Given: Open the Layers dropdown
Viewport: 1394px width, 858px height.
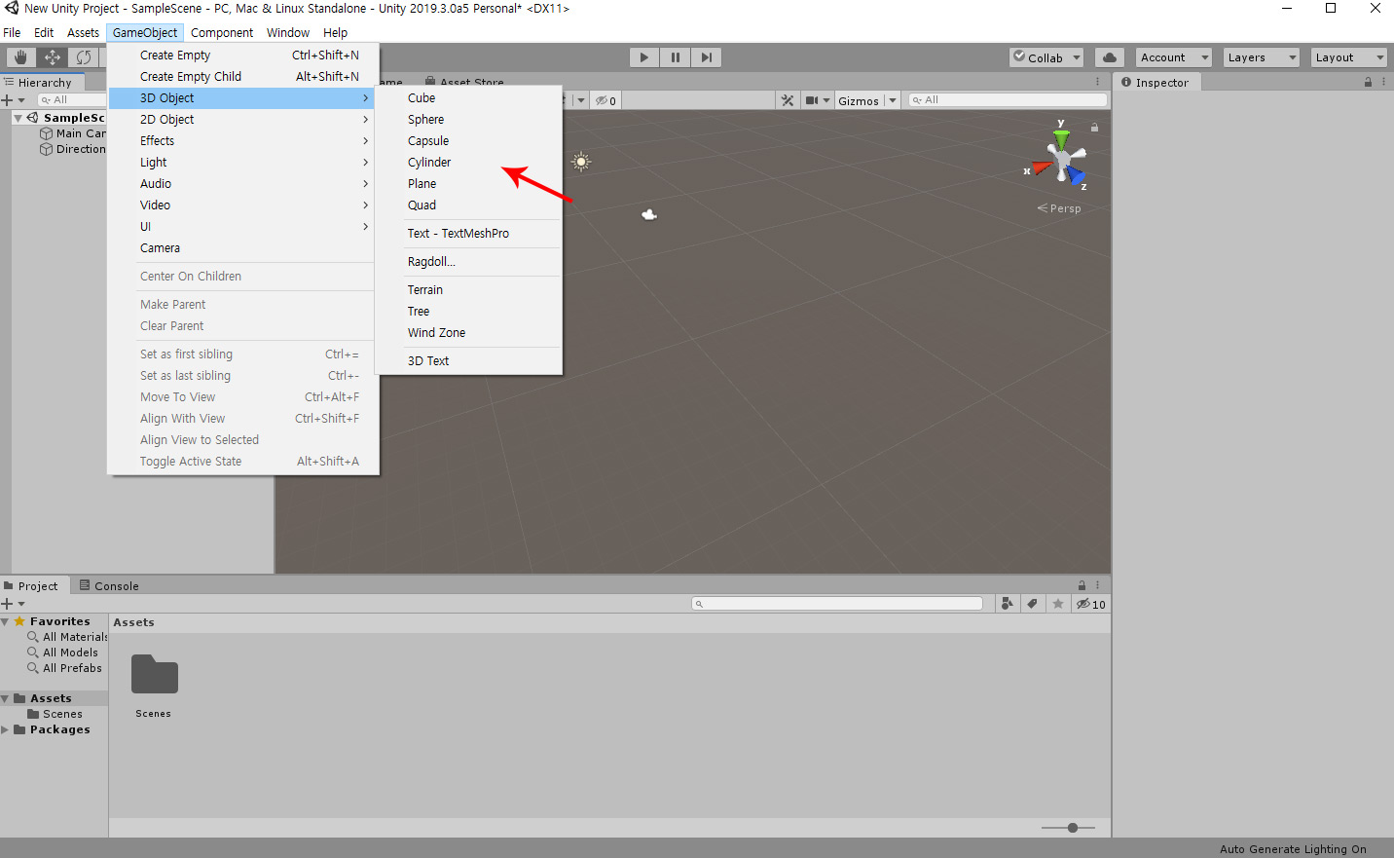Looking at the screenshot, I should (x=1261, y=57).
